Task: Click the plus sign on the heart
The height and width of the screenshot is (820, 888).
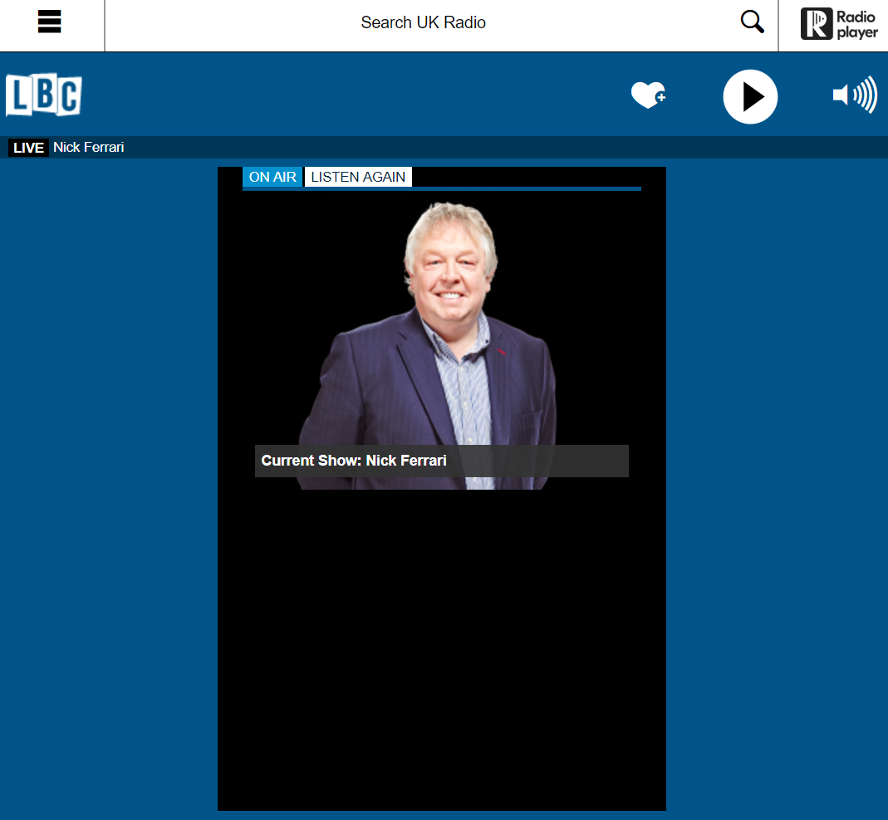Action: [660, 98]
